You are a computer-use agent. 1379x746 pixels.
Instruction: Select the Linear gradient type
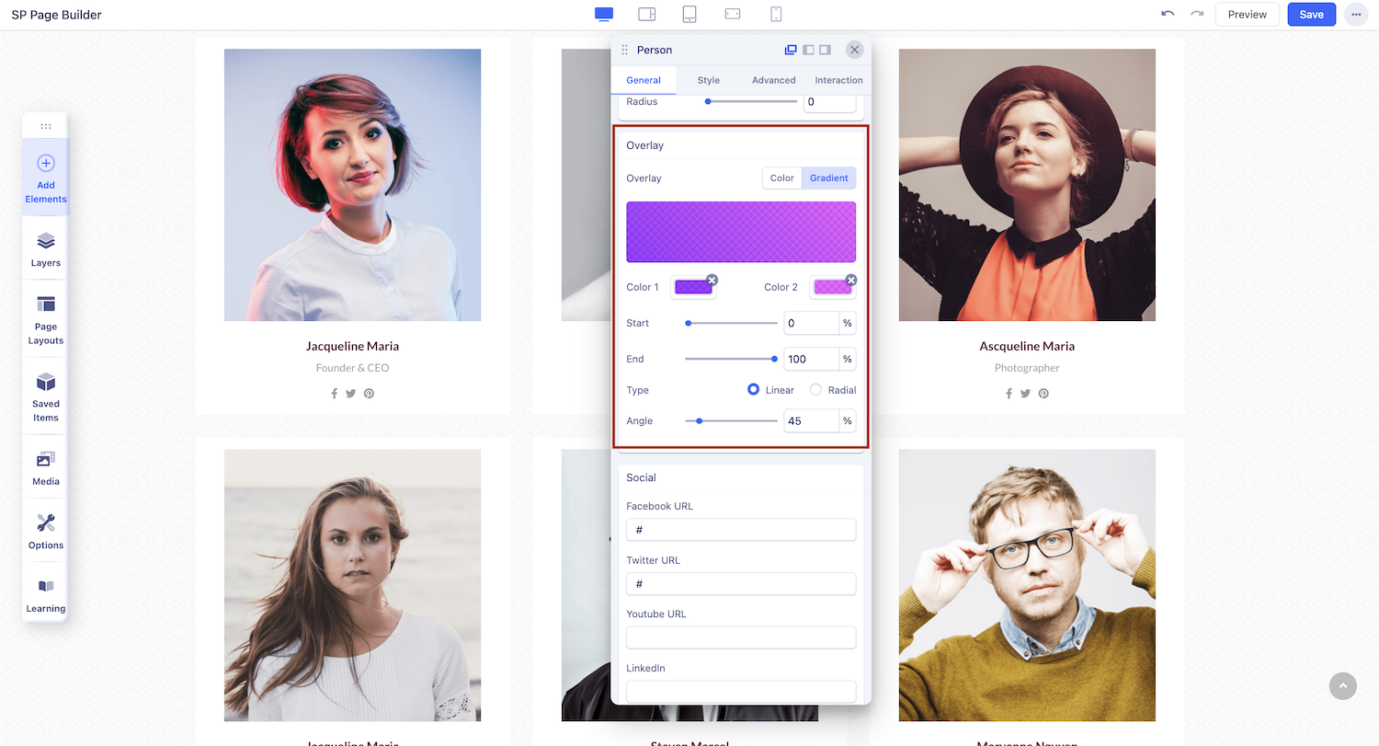pyautogui.click(x=755, y=390)
